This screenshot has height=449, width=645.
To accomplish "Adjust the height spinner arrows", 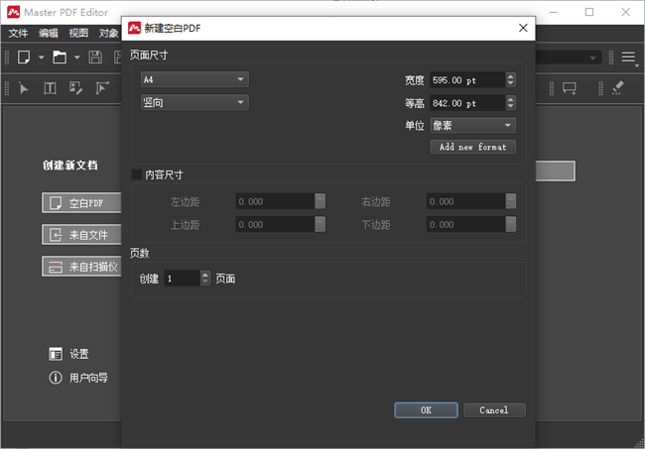I will click(x=510, y=103).
